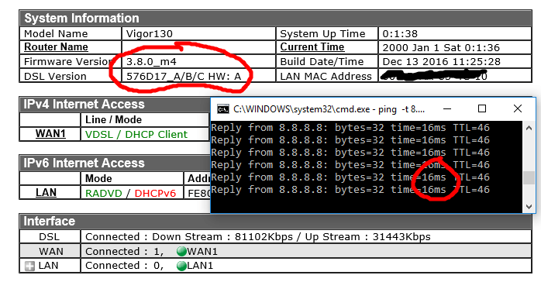Click the System Up Time label
541x282 pixels.
[322, 34]
